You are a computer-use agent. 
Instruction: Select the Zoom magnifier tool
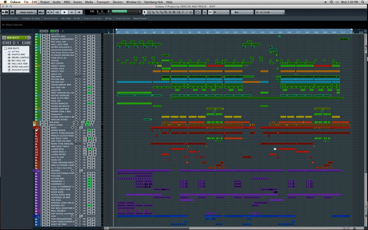coord(166,12)
